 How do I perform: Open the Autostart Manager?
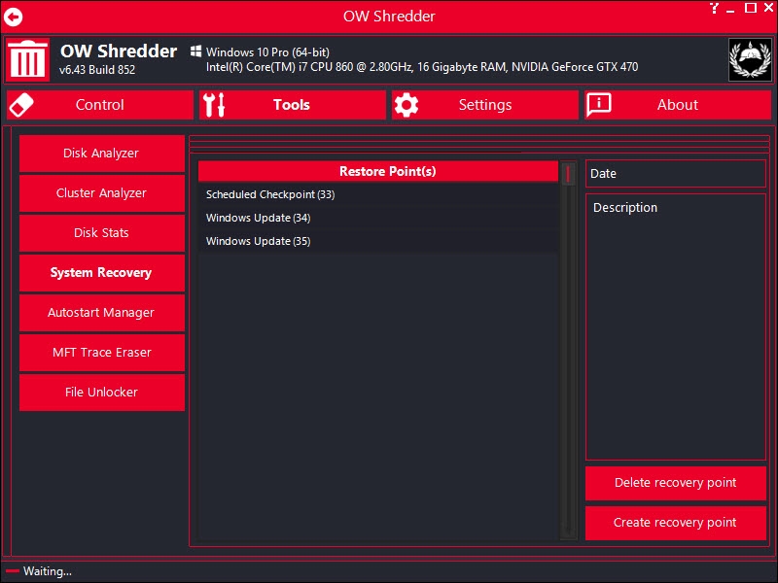(102, 313)
